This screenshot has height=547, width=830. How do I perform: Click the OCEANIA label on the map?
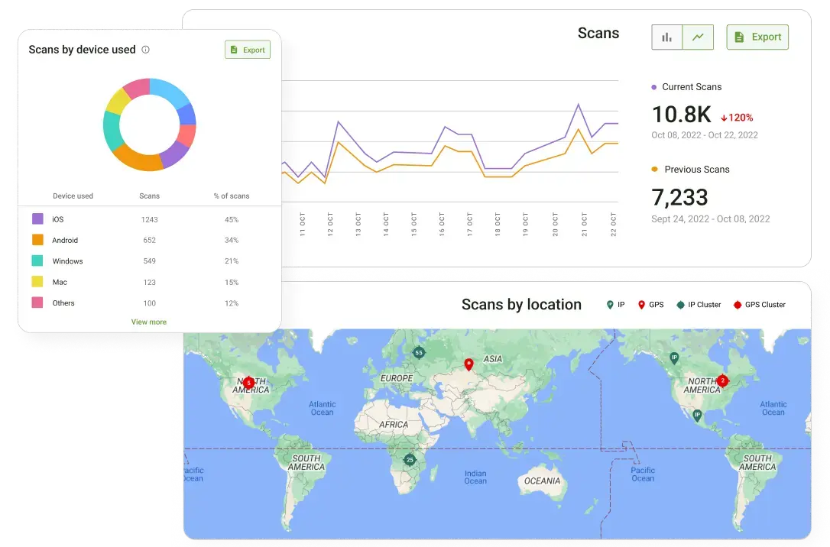click(542, 481)
